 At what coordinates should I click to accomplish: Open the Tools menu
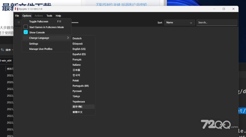click(49, 16)
